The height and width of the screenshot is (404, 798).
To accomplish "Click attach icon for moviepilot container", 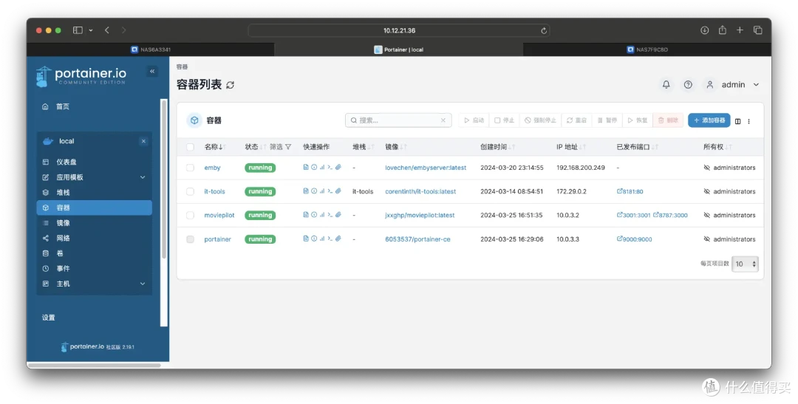I will tap(338, 215).
